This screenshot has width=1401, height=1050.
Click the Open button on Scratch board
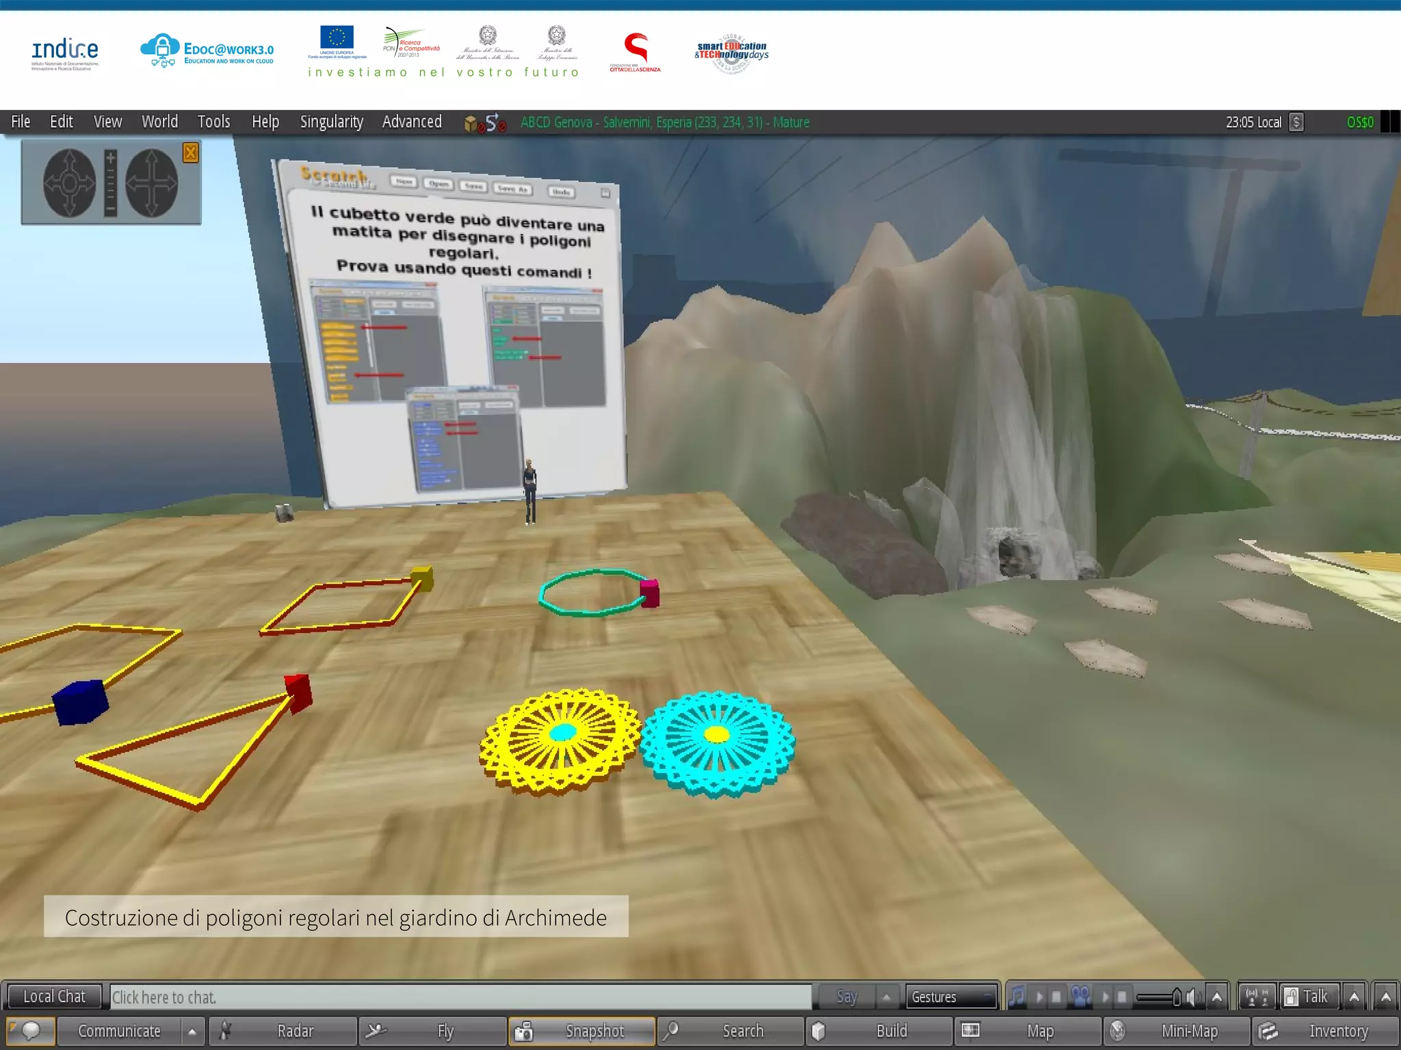(x=438, y=183)
